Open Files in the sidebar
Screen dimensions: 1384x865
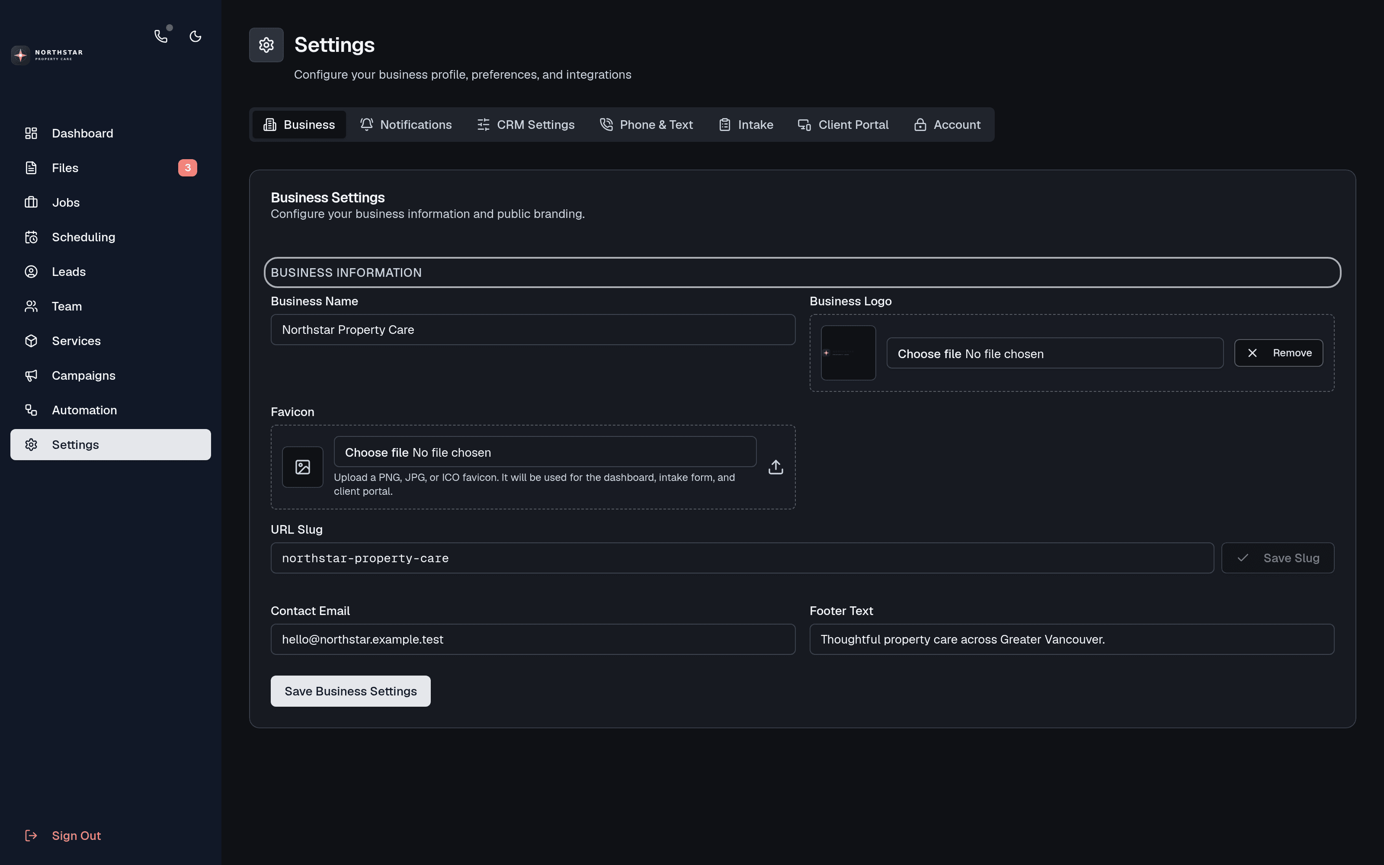tap(110, 168)
